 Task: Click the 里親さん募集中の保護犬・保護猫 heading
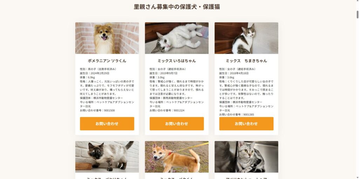click(x=177, y=7)
